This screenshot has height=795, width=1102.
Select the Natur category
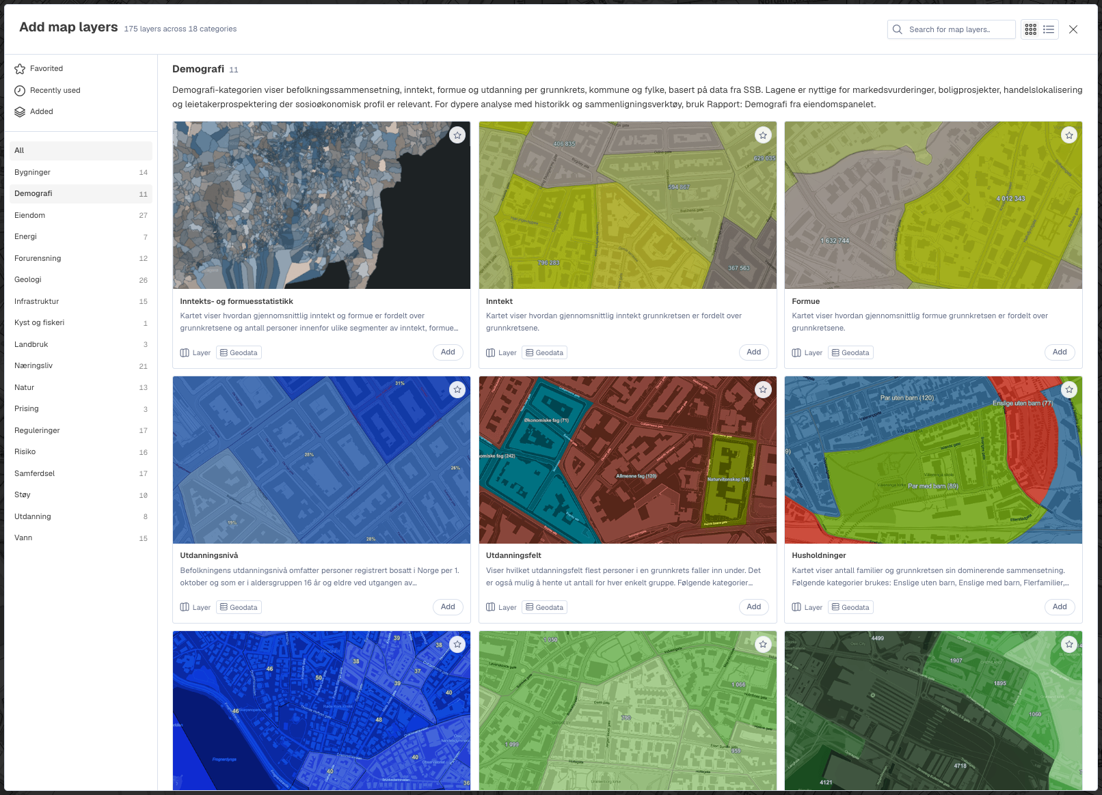tap(81, 387)
